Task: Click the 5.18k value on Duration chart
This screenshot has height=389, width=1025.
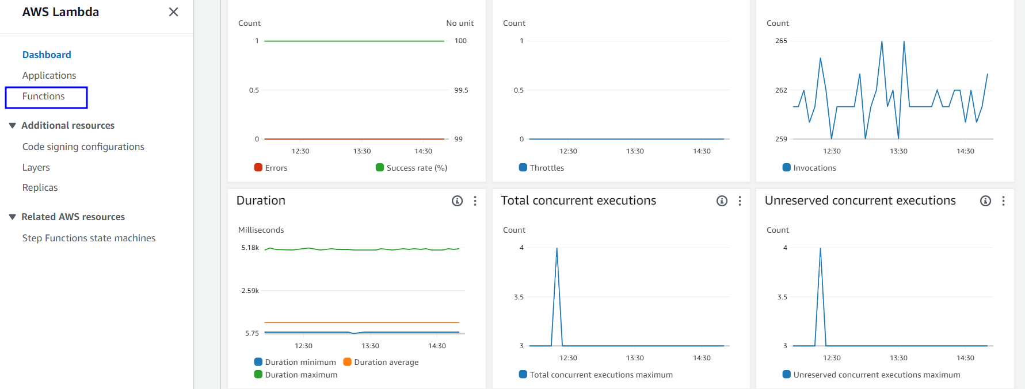Action: [x=250, y=248]
